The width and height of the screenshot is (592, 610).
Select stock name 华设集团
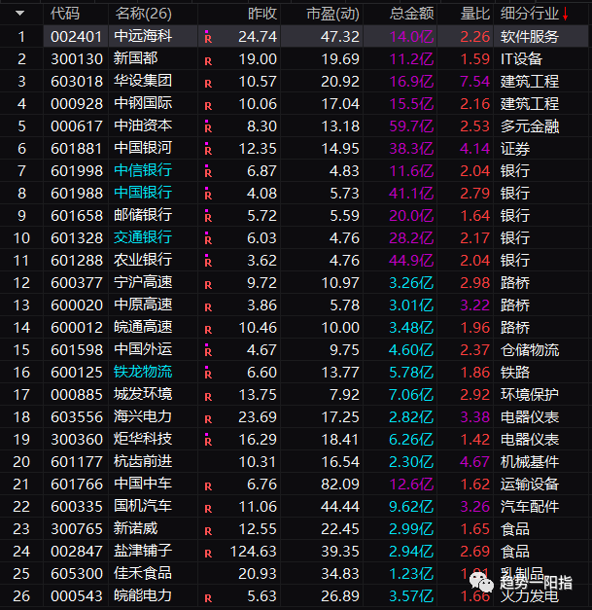click(143, 81)
